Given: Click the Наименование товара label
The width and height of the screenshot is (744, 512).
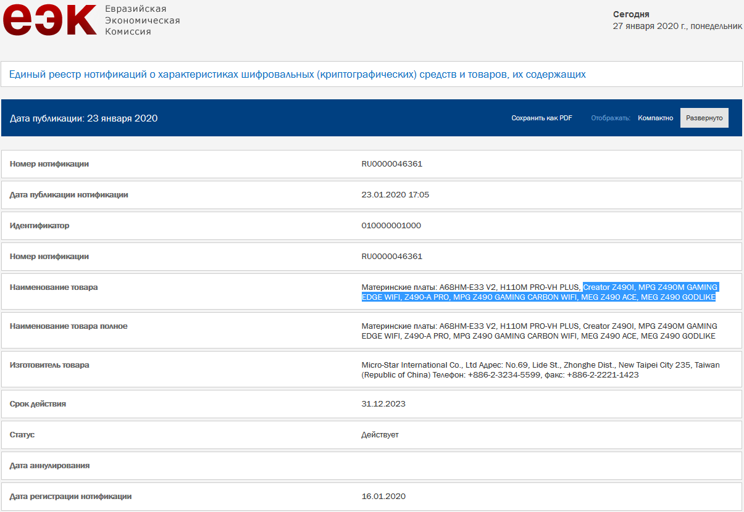Looking at the screenshot, I should pos(54,287).
